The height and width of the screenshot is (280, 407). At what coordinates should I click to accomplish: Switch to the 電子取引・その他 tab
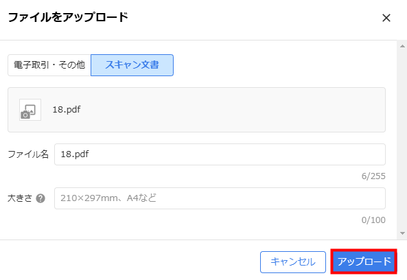[49, 65]
